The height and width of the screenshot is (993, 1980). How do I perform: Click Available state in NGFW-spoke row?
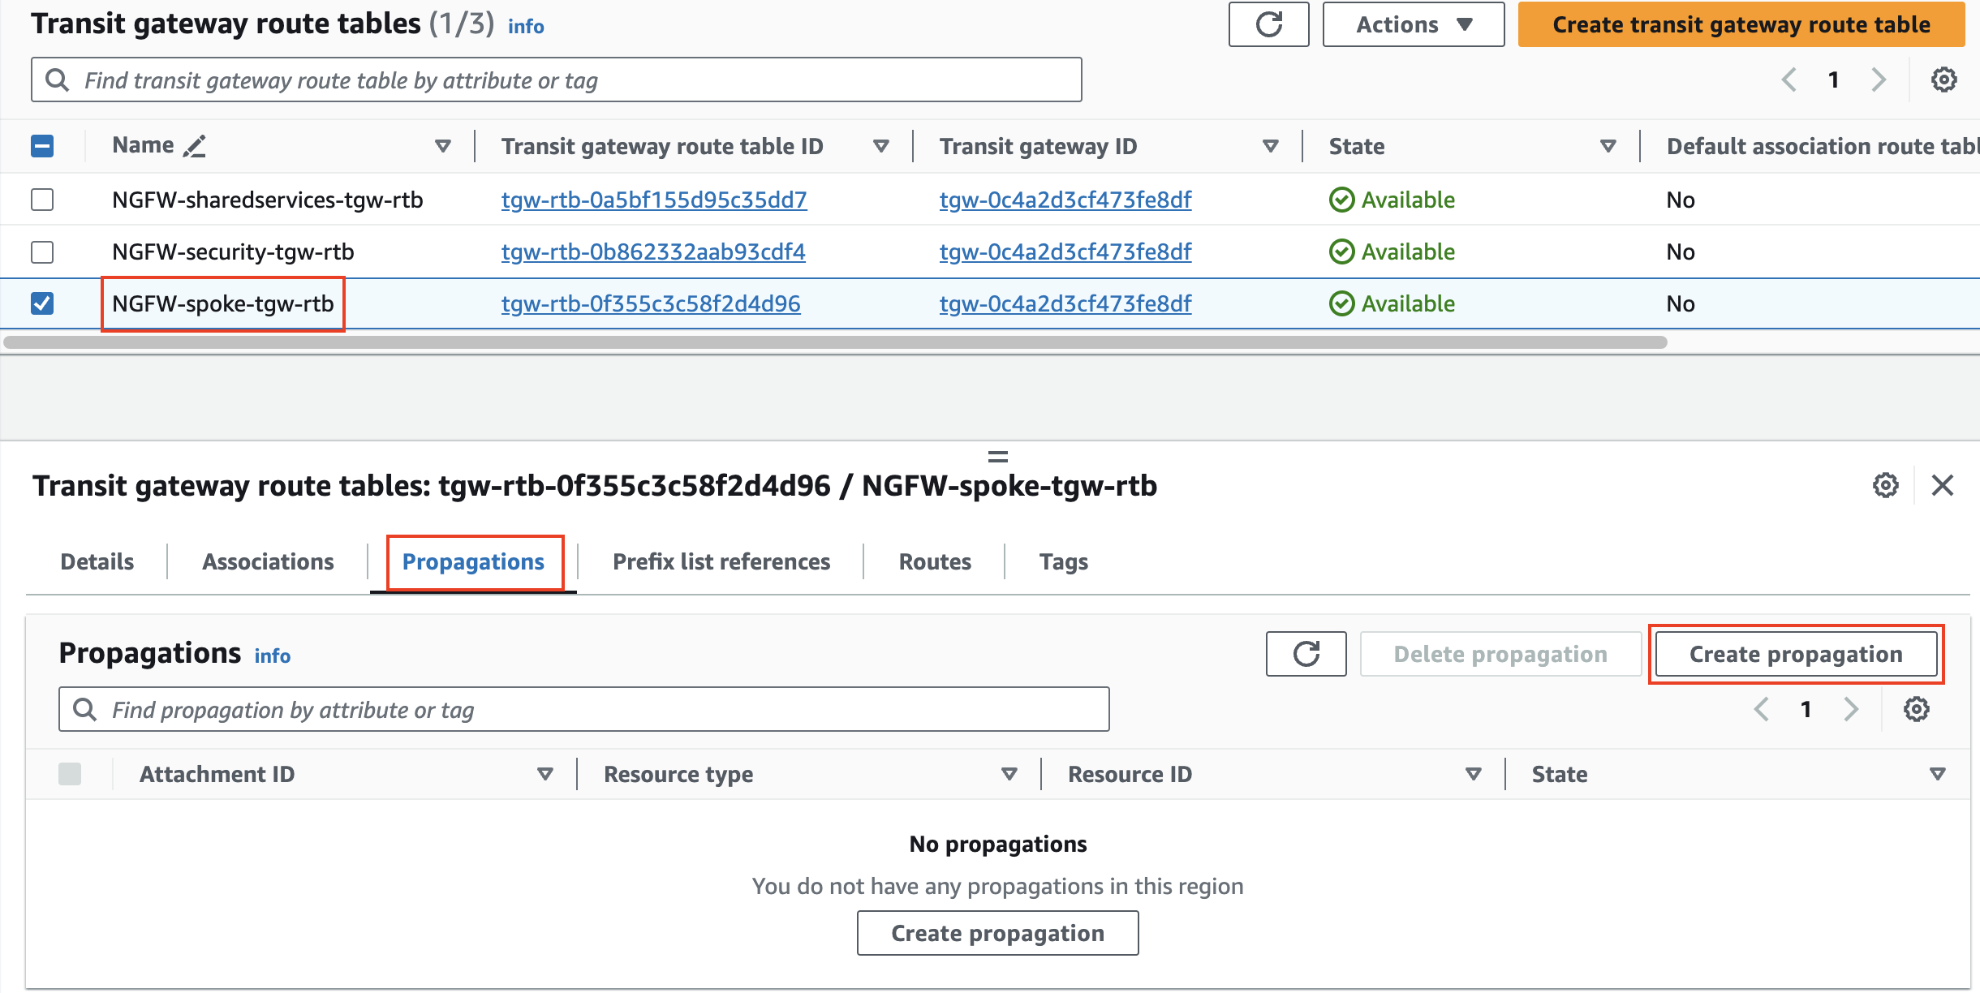(x=1392, y=303)
